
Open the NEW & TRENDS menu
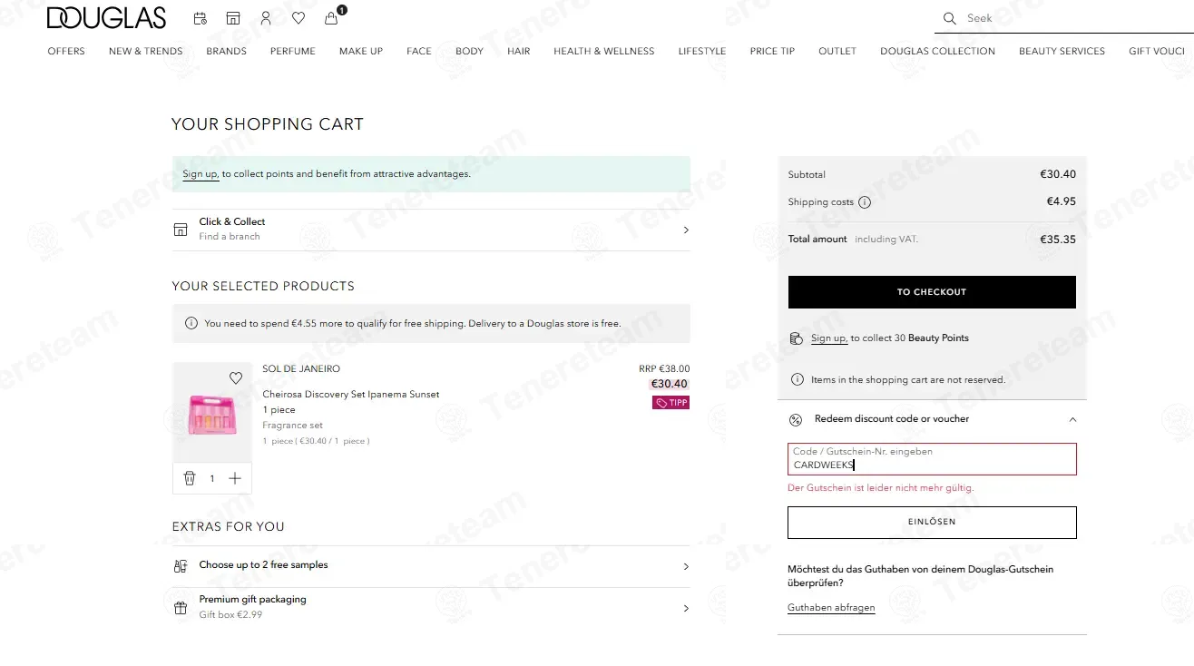pos(146,51)
